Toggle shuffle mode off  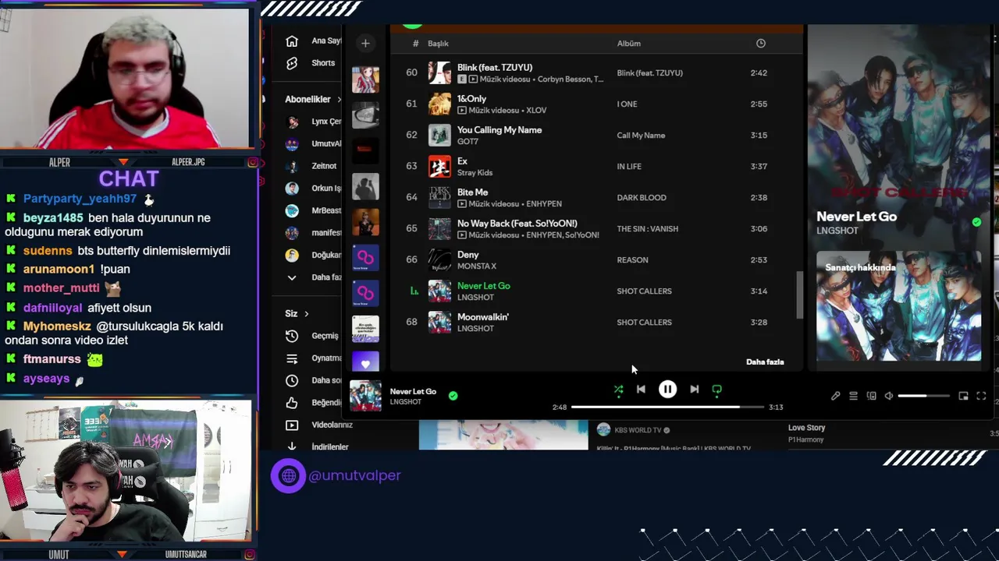618,390
